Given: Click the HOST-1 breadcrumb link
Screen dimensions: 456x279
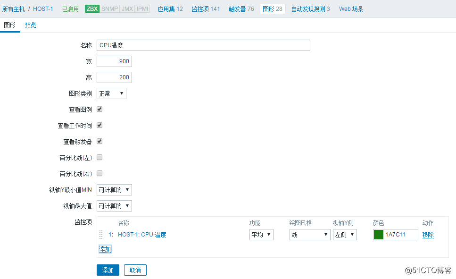Looking at the screenshot, I should pyautogui.click(x=43, y=9).
